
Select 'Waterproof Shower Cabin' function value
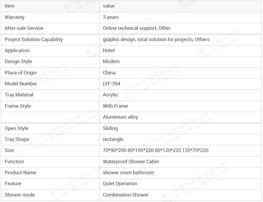point(131,162)
